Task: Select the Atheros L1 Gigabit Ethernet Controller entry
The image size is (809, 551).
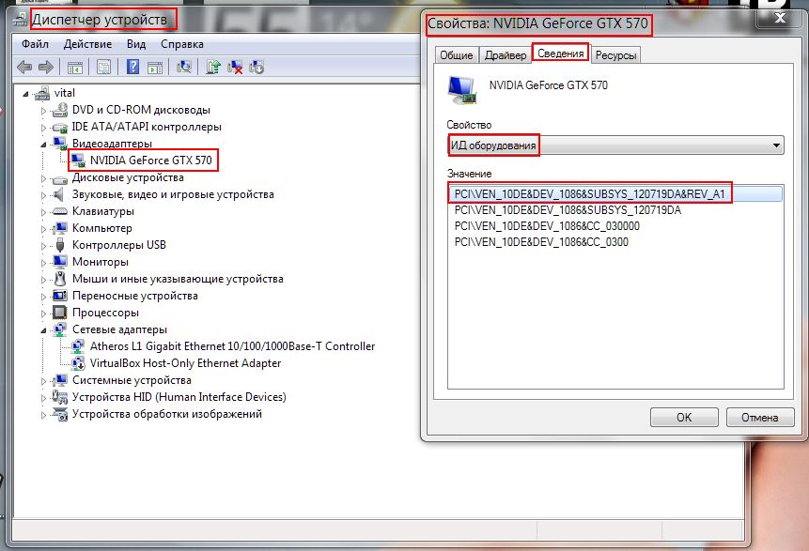Action: pyautogui.click(x=232, y=346)
